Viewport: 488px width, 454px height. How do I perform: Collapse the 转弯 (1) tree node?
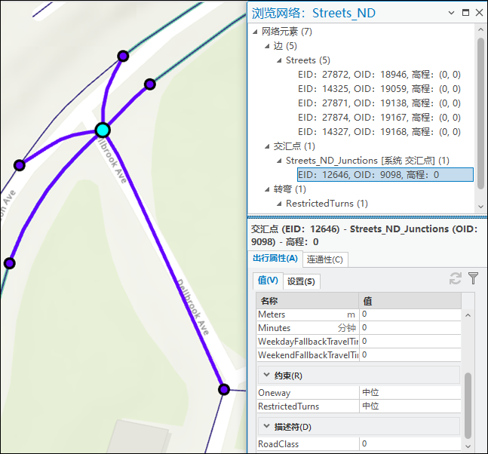(266, 189)
